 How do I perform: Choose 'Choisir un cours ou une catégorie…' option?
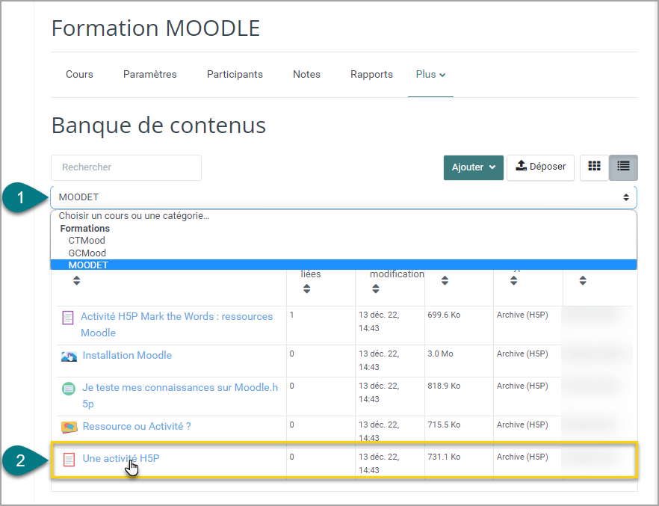tap(134, 215)
